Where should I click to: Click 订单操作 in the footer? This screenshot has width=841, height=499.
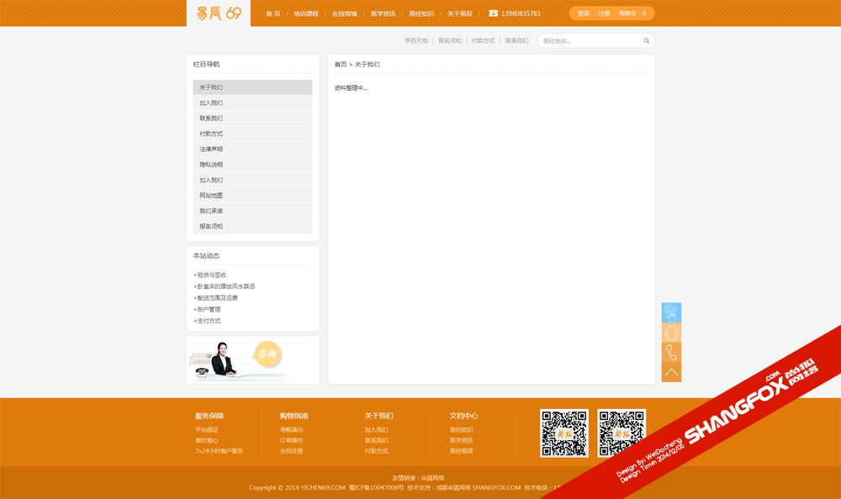coord(291,440)
